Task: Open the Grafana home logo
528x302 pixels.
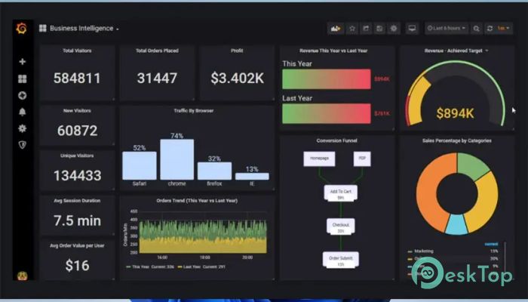Action: click(22, 29)
